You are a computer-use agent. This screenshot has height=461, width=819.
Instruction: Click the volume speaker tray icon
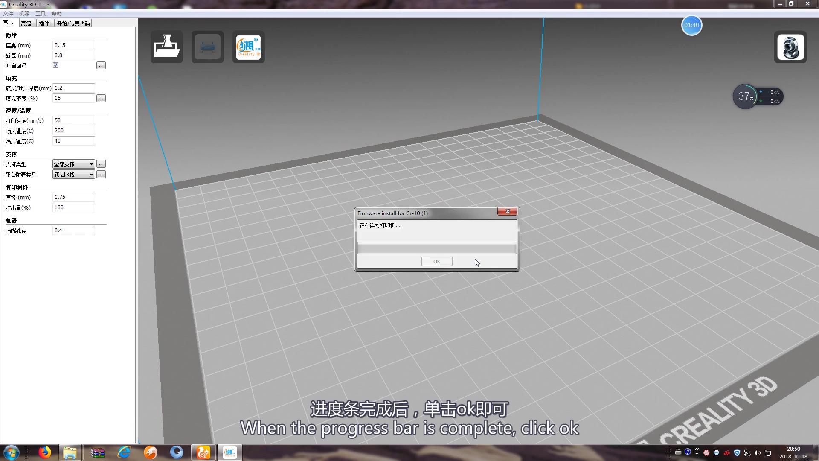(757, 453)
